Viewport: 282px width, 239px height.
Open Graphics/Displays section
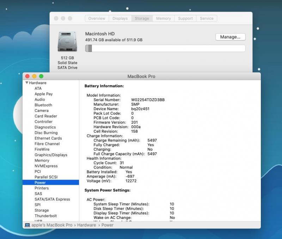51,155
